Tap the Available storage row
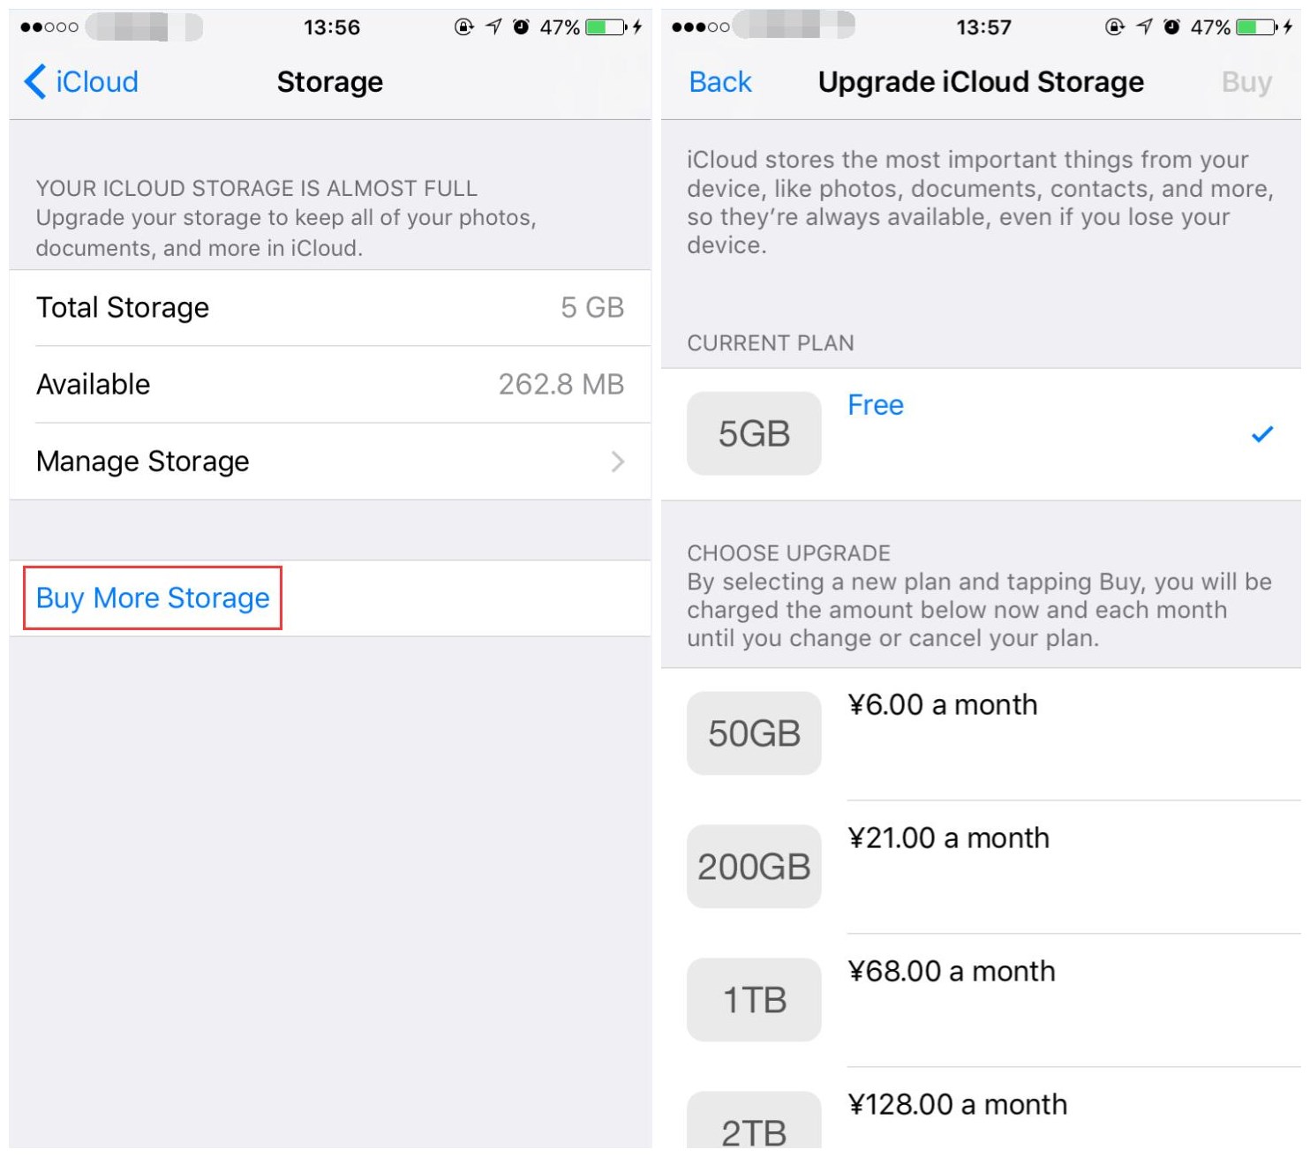 click(x=330, y=385)
